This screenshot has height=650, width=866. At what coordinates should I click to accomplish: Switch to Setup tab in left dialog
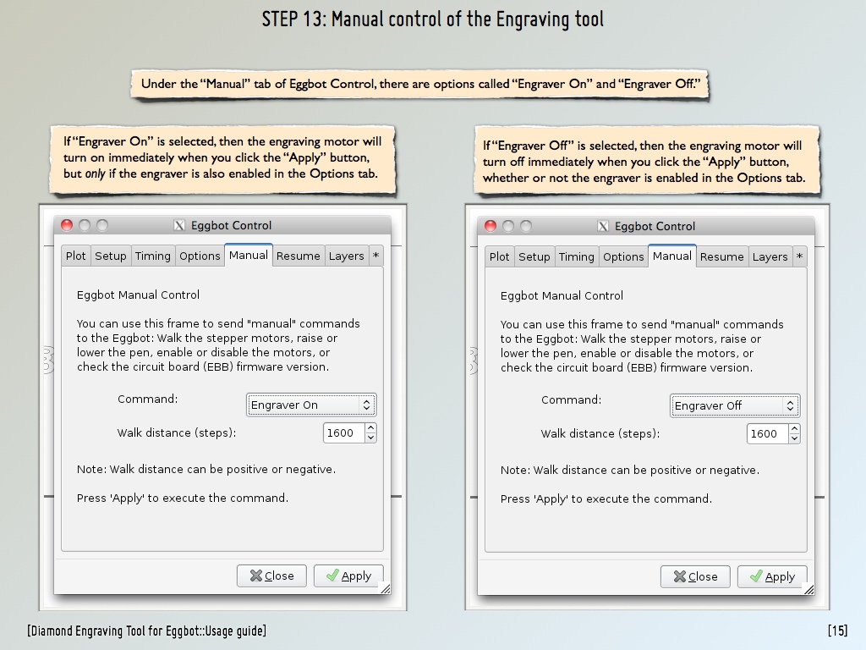click(x=111, y=256)
